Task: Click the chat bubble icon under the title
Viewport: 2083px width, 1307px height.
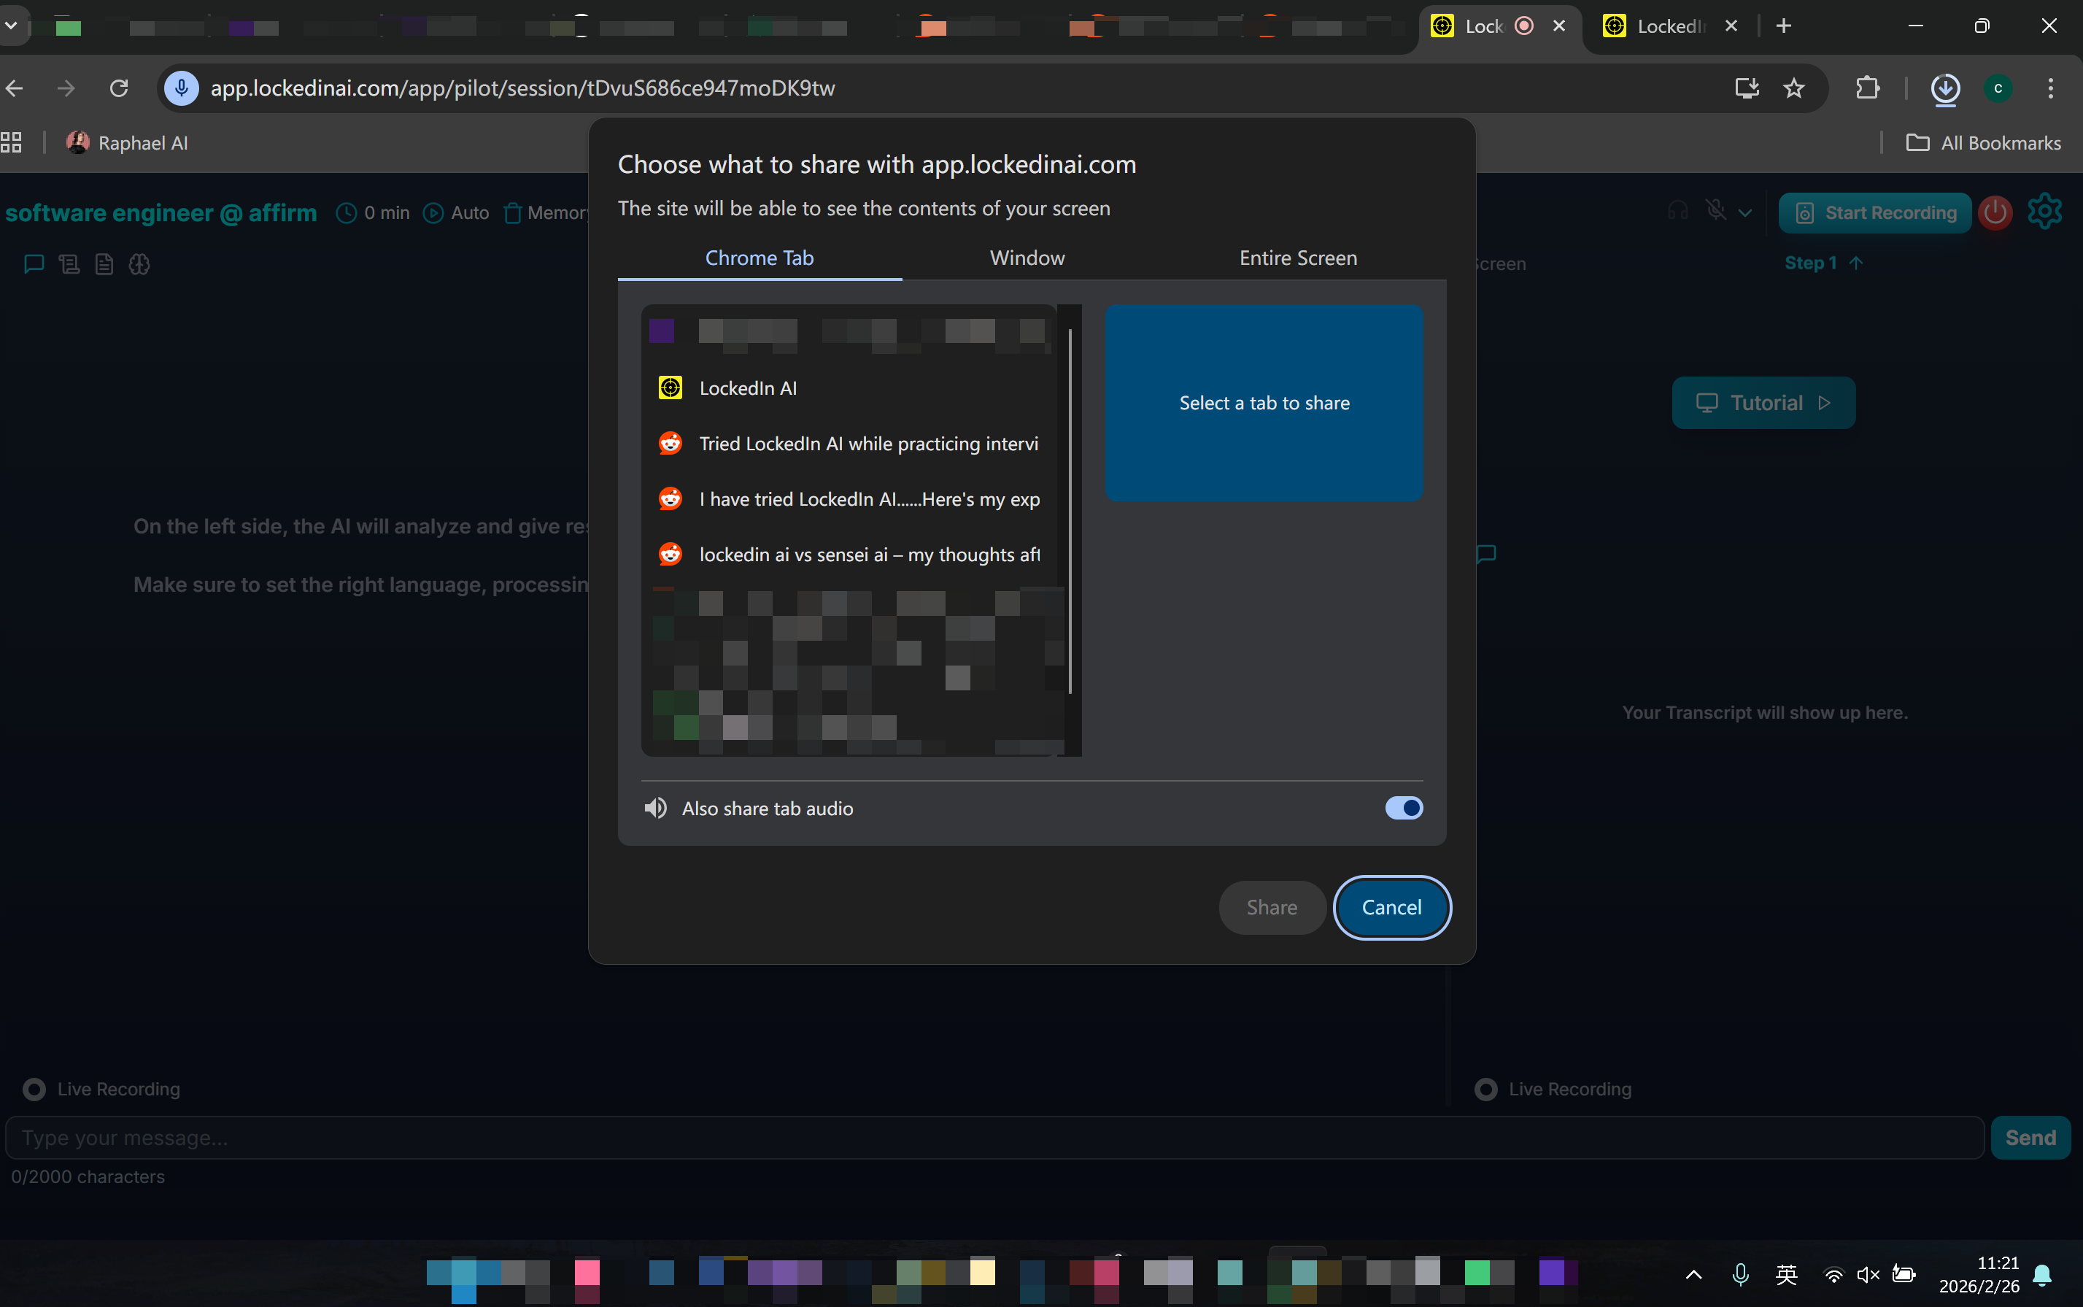Action: point(34,263)
